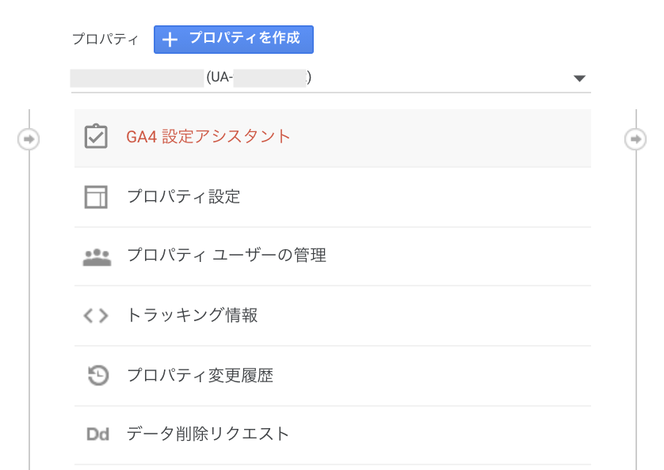
Task: Click the right circular arrow icon
Action: (x=635, y=139)
